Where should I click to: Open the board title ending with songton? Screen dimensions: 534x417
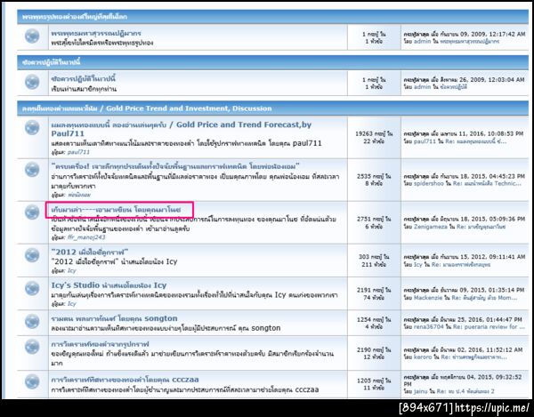115,318
